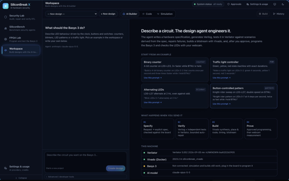Screen dimensions: 289x181
Task: Collapse the sidebar
Action: tap(21, 178)
